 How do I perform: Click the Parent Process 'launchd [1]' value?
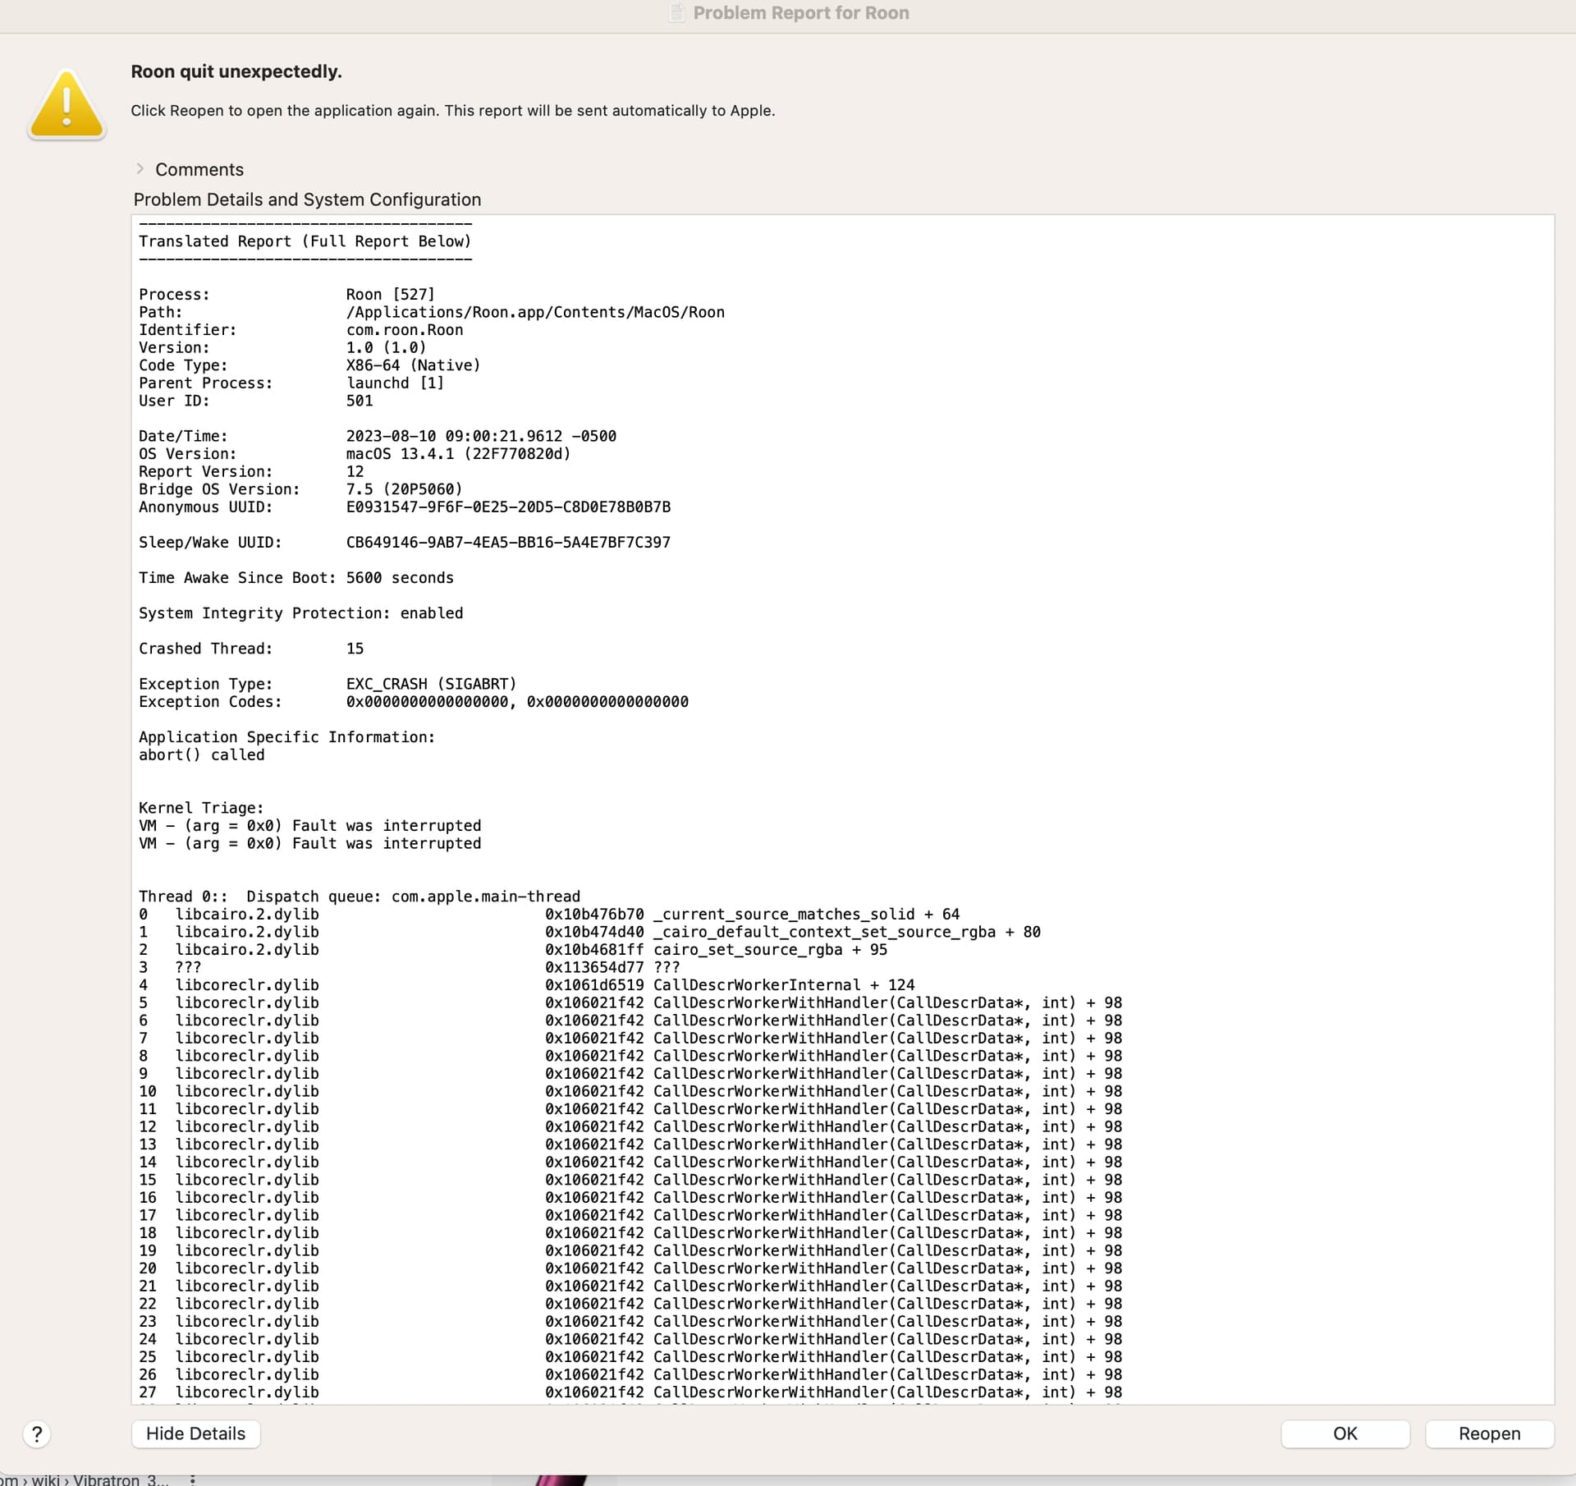tap(395, 383)
